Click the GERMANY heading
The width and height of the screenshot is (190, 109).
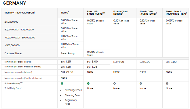[14, 3]
